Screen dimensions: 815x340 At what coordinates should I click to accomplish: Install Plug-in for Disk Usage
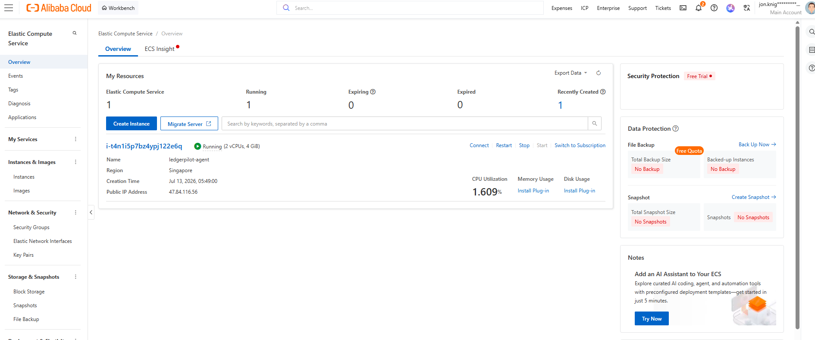point(580,191)
